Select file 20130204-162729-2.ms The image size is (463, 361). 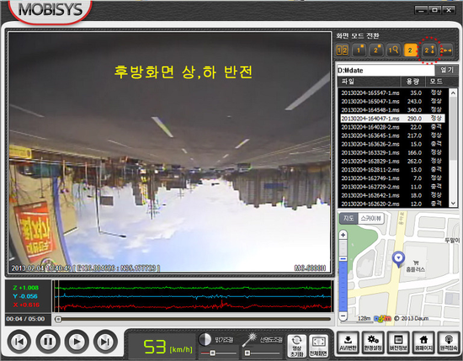(393, 187)
